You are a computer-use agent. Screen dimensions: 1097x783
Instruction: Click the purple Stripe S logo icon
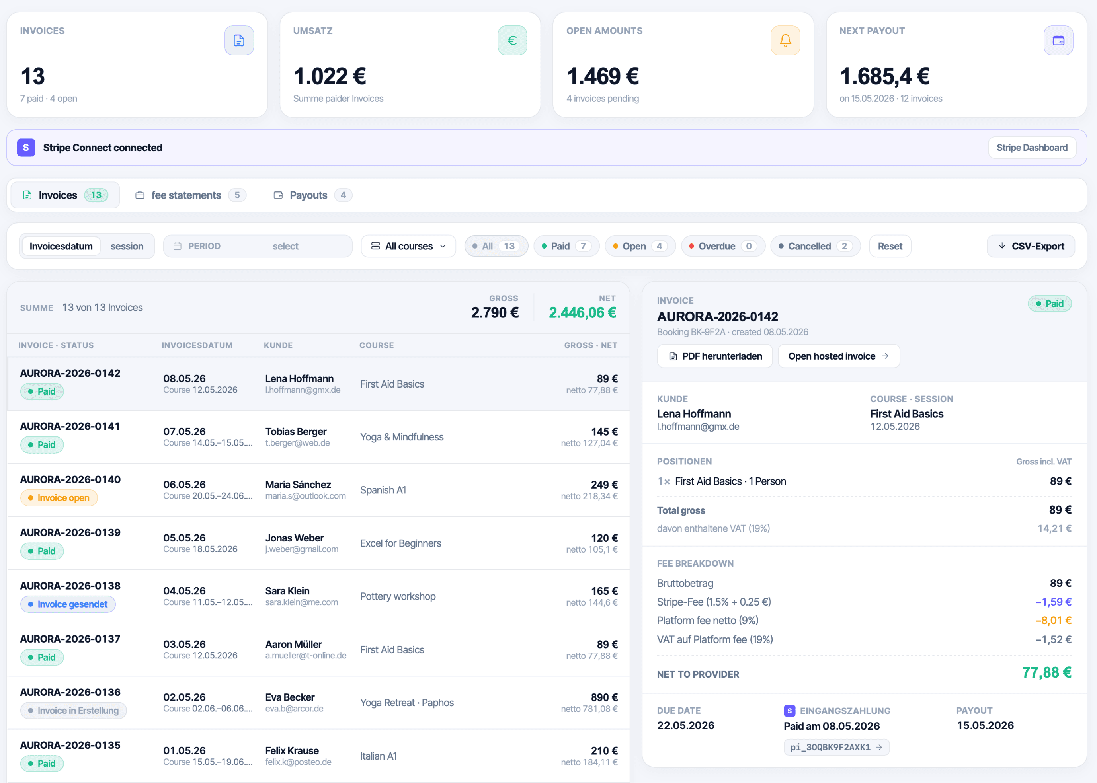click(26, 148)
